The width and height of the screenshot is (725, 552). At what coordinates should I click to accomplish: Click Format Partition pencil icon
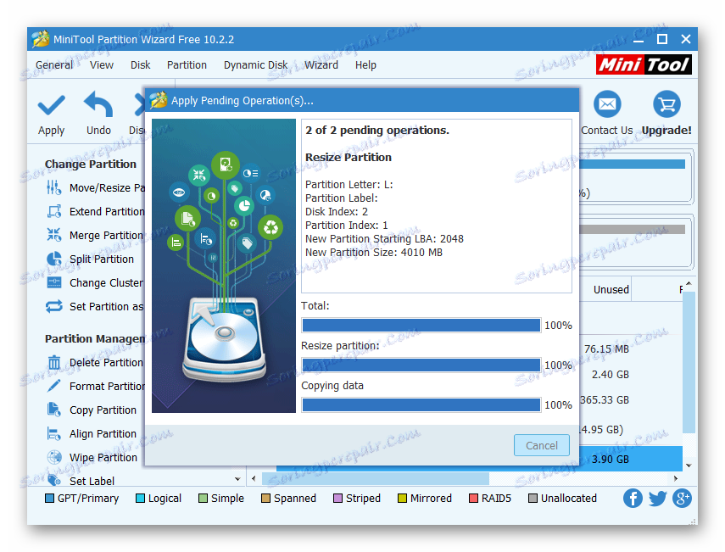(54, 386)
